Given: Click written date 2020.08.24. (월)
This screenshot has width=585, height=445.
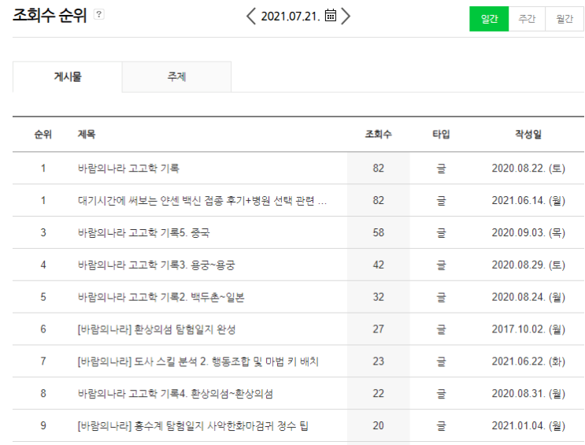Looking at the screenshot, I should 528,297.
